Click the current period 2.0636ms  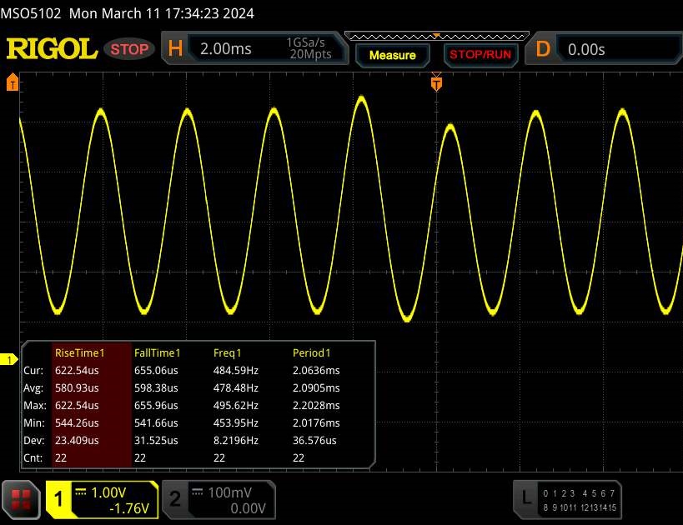(316, 371)
